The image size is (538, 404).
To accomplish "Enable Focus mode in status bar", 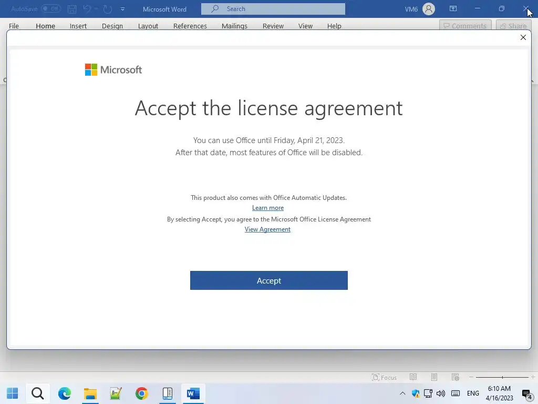I will click(384, 378).
